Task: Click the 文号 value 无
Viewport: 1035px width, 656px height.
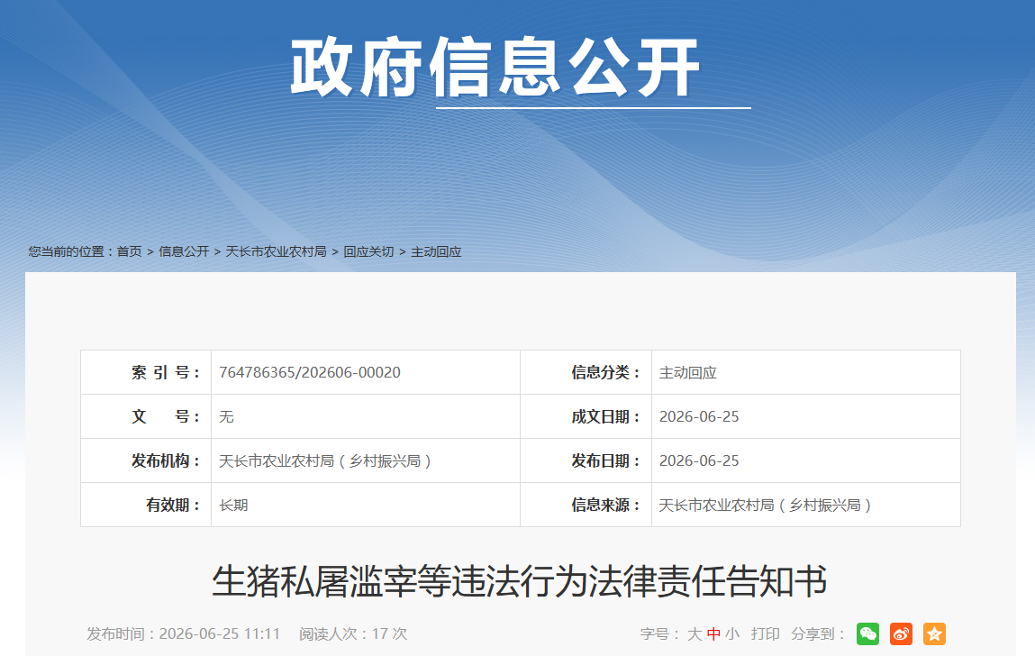Action: [226, 417]
